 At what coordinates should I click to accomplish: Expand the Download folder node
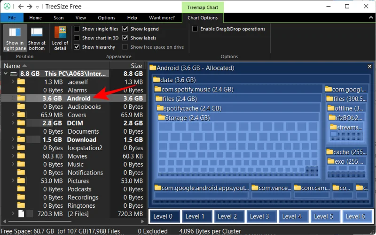pos(13,139)
